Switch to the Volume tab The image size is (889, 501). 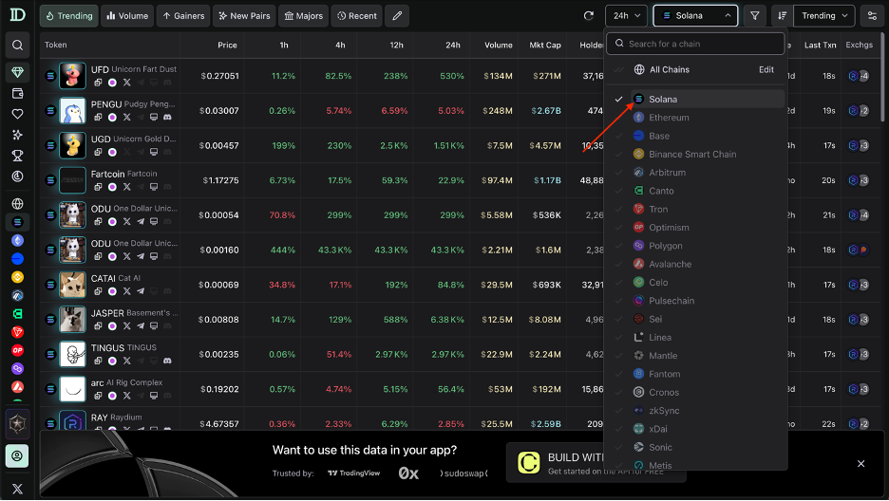click(x=127, y=16)
